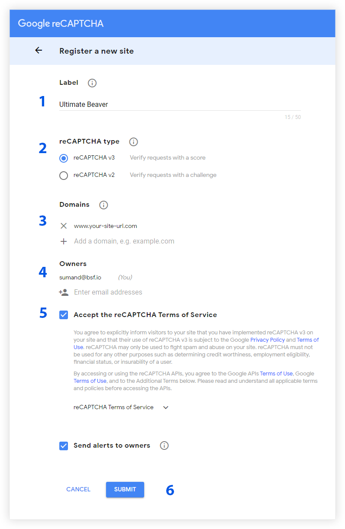Select the reCAPTCHA v3 radio button

64,158
